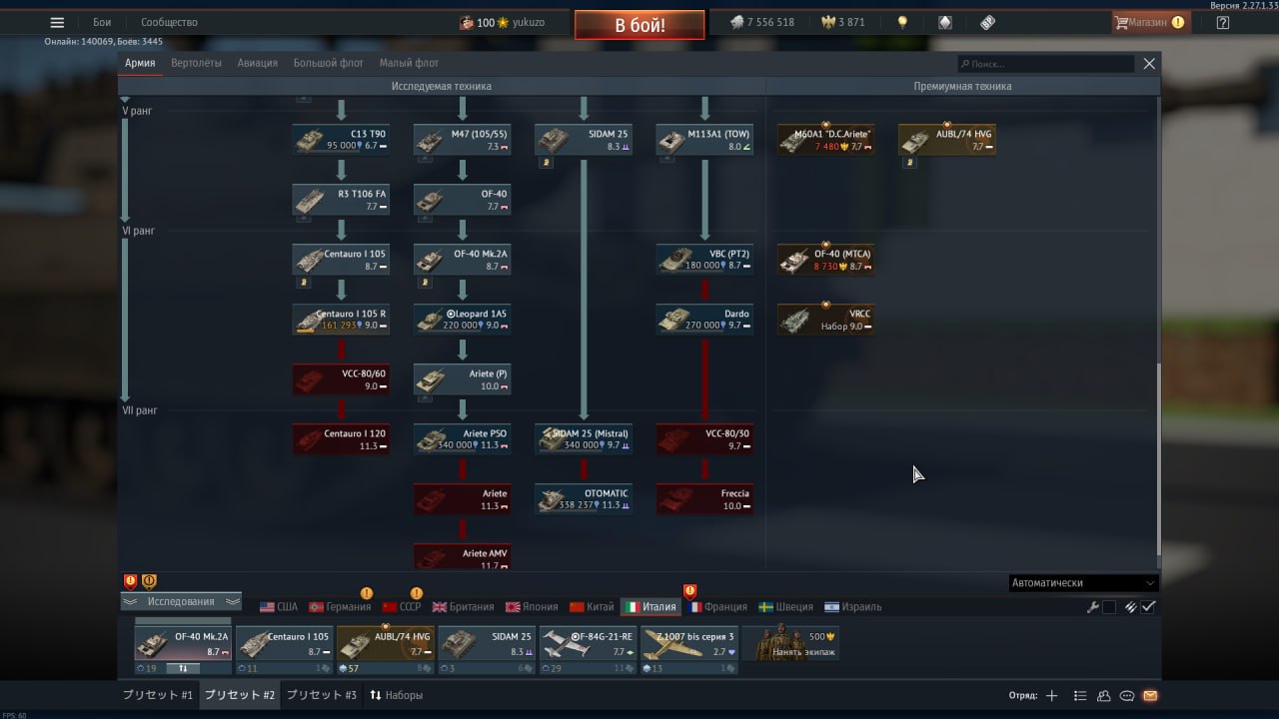Viewport: 1279px width, 719px height.
Task: Select M47 (105/55) vehicle card
Action: pyautogui.click(x=462, y=140)
